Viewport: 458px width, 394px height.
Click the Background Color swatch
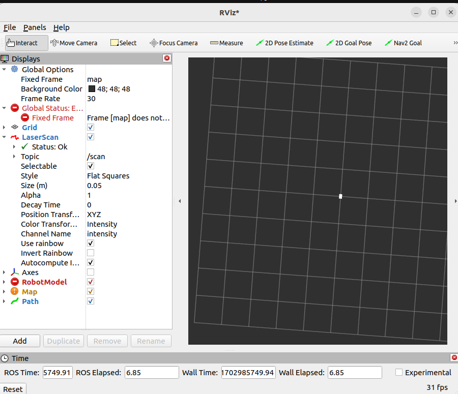(x=92, y=89)
